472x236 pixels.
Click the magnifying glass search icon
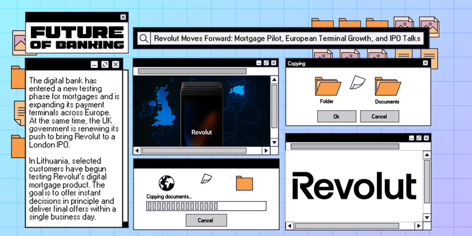click(144, 38)
